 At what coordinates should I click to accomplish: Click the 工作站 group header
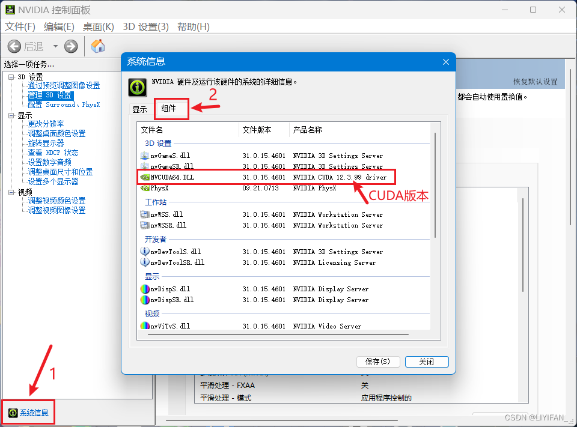coord(155,202)
